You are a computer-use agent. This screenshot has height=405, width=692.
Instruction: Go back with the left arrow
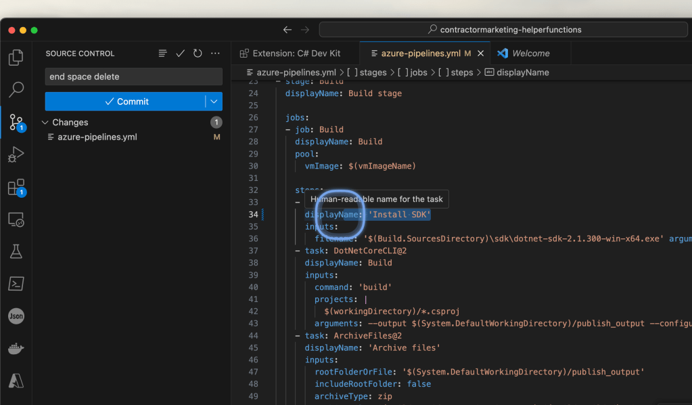pos(287,30)
